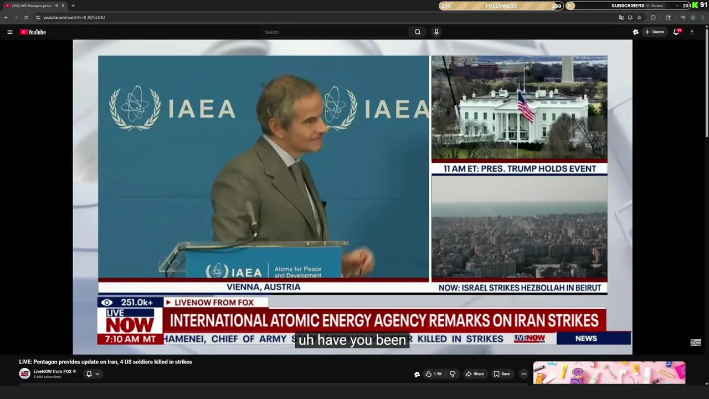Click the install/cast icon in address bar
Viewport: 709px width, 399px height.
coord(630,17)
